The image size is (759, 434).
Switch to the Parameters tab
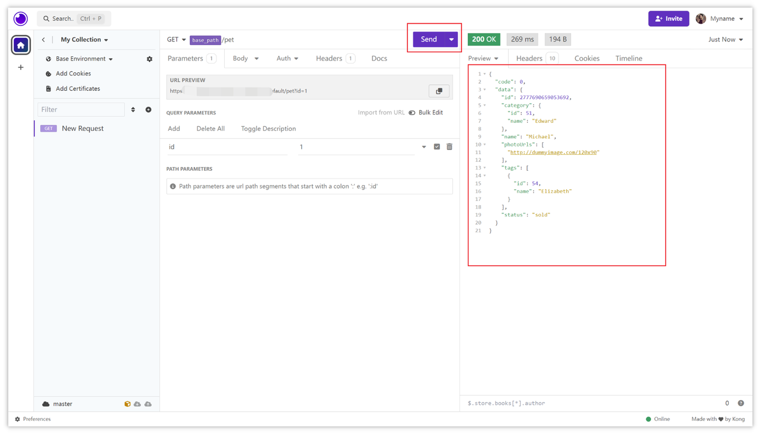[x=192, y=58]
